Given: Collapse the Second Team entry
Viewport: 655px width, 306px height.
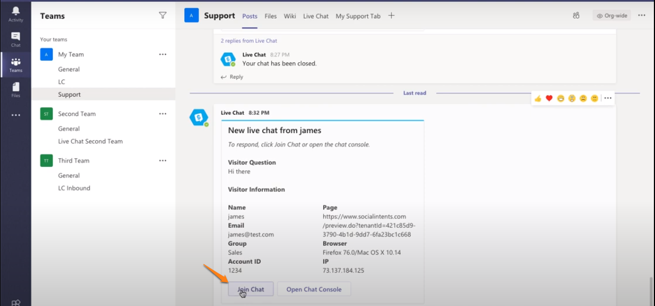Looking at the screenshot, I should pos(77,113).
